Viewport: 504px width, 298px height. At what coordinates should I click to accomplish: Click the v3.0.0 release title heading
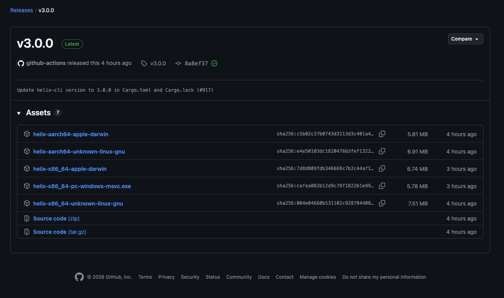click(x=35, y=43)
